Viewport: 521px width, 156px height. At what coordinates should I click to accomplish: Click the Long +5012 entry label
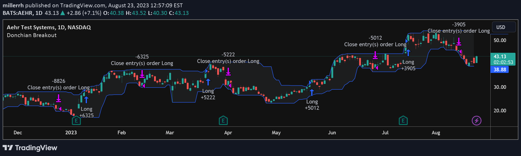(x=312, y=105)
